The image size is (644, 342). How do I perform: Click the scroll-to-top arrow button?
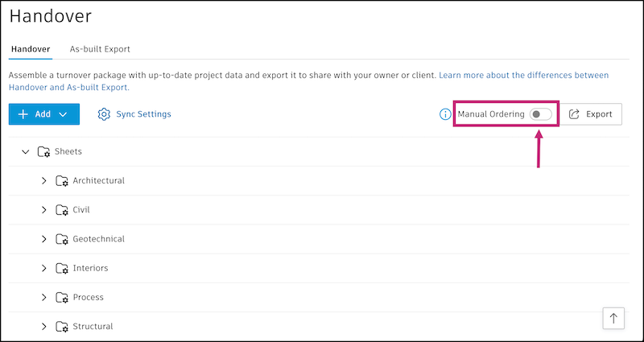[613, 319]
